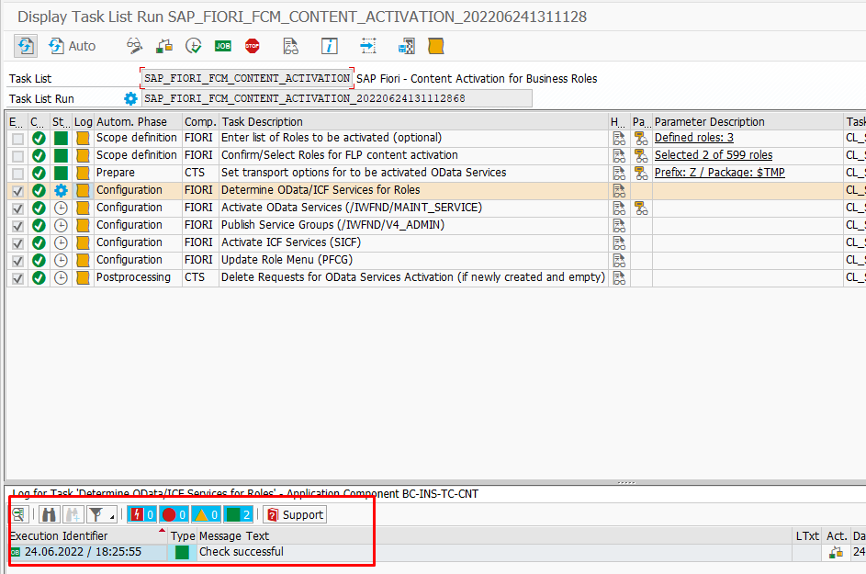Open the green JOB overview icon
866x574 pixels.
pyautogui.click(x=223, y=46)
